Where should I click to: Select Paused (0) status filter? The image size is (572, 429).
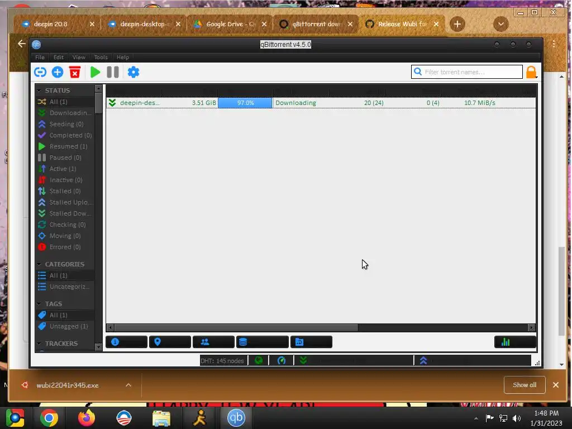[x=65, y=158]
